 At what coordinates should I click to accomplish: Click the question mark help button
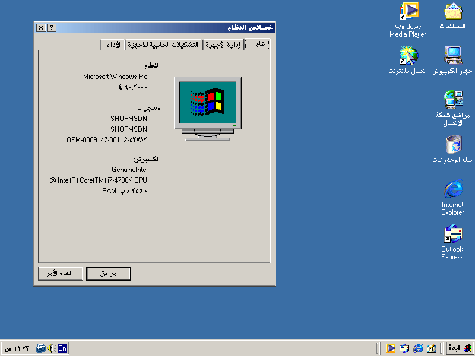pos(52,28)
